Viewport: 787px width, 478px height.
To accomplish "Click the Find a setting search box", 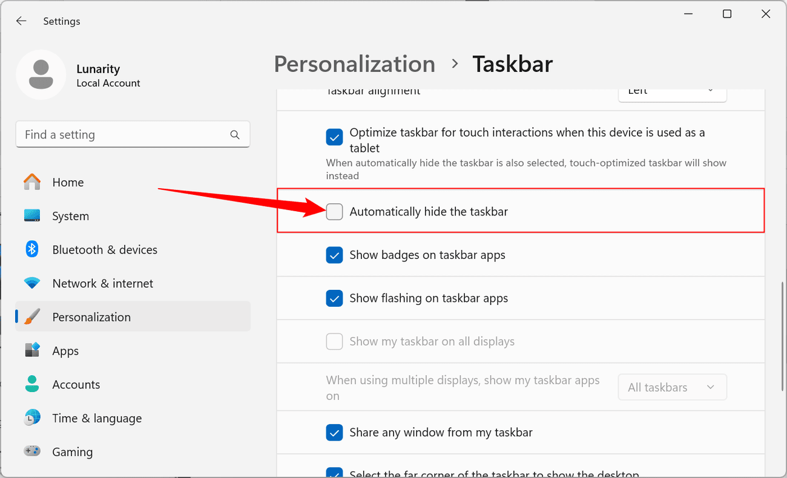I will pyautogui.click(x=124, y=135).
